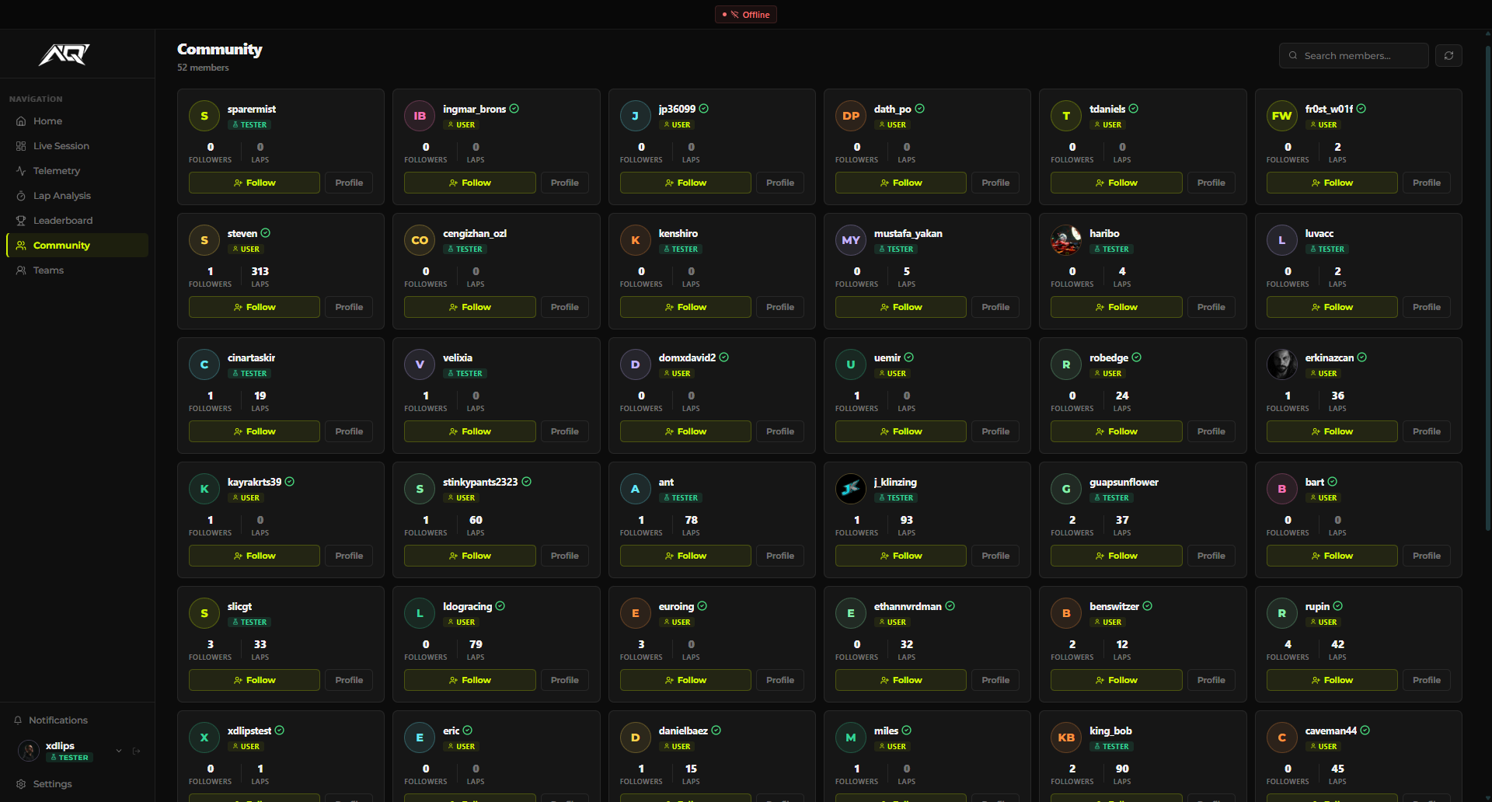The height and width of the screenshot is (802, 1492).
Task: Click the username kayrakrts39
Action: coord(254,482)
